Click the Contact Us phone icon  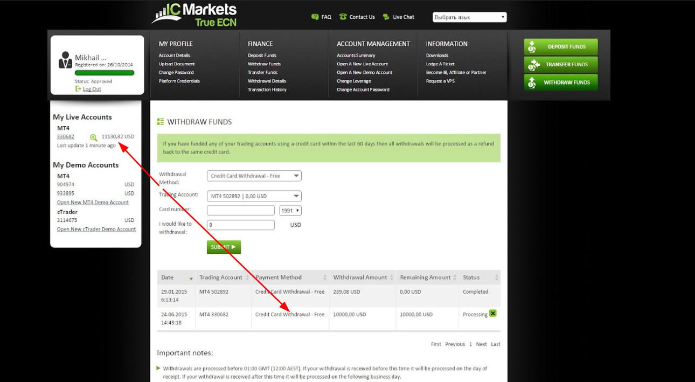pyautogui.click(x=343, y=17)
